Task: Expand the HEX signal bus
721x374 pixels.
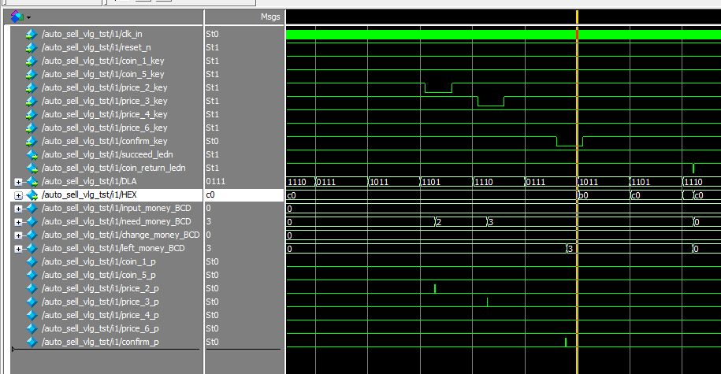Action: point(18,195)
